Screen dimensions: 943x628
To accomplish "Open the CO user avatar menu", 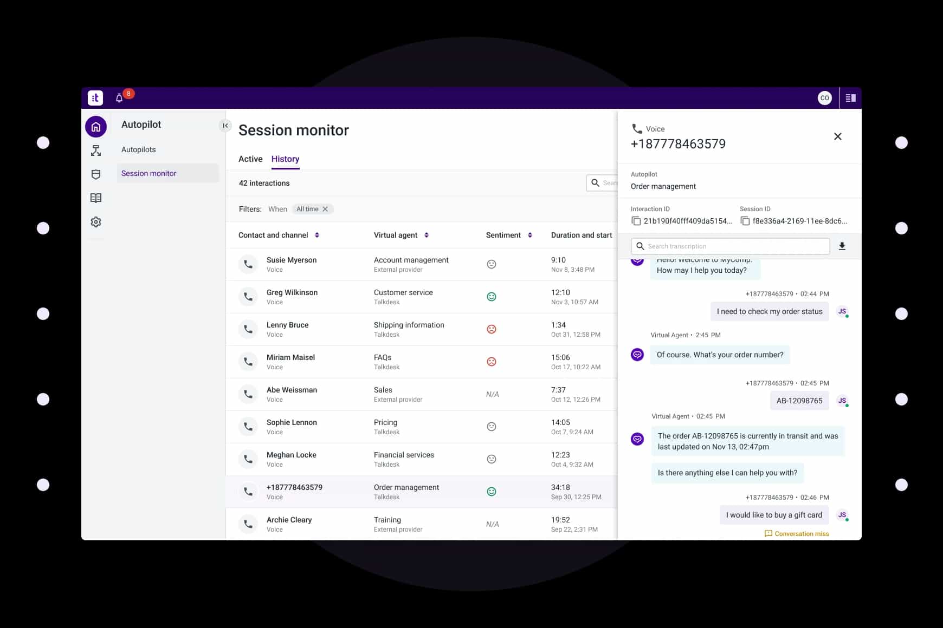I will coord(824,98).
